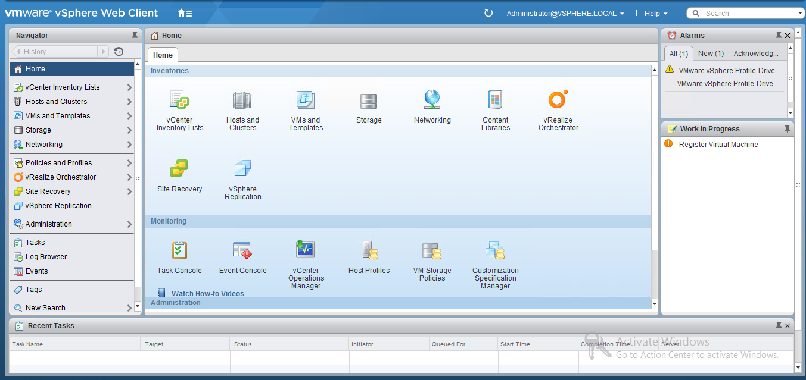Open vSphere Replication icon in Inventories

(242, 169)
